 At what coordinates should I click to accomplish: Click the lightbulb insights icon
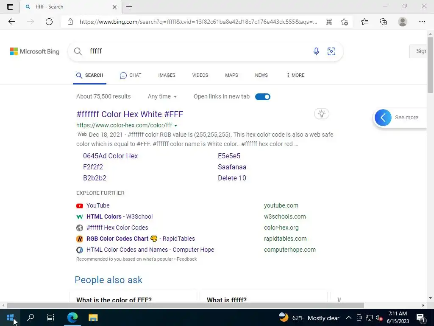[321, 114]
